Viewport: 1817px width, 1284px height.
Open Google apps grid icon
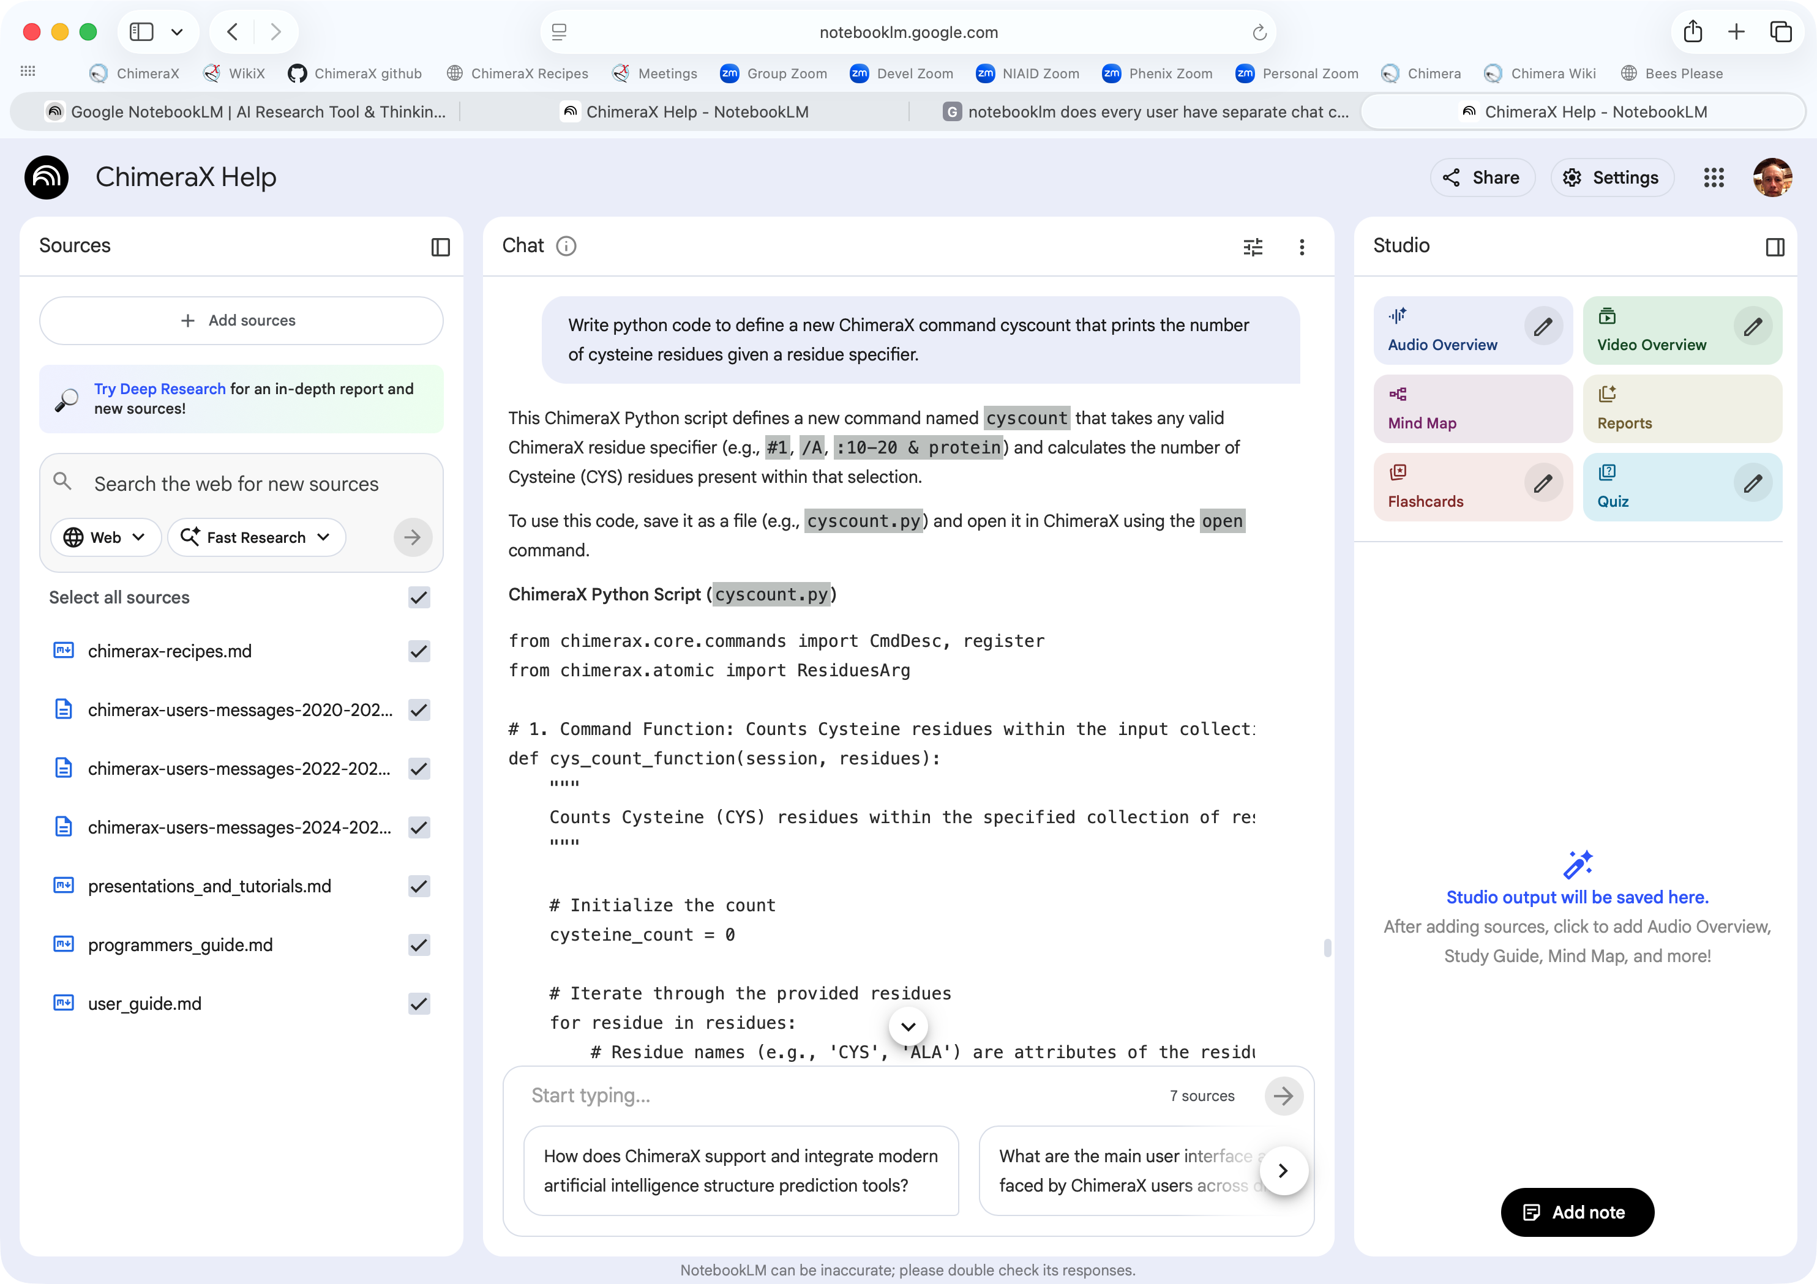pos(1714,177)
